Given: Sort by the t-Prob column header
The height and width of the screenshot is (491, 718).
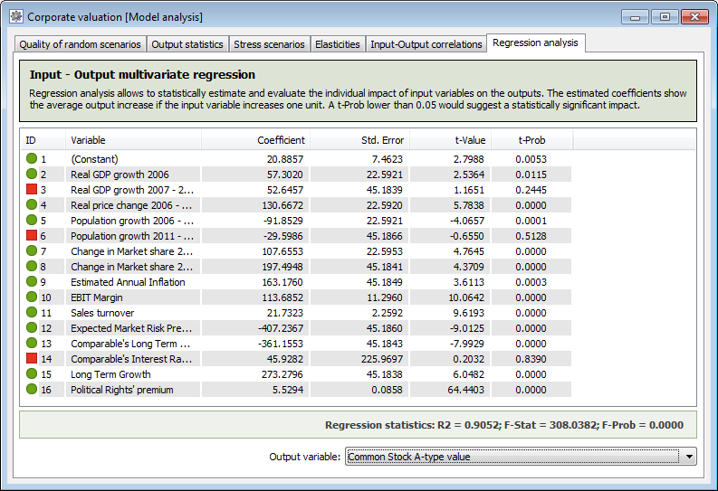Looking at the screenshot, I should pos(532,140).
